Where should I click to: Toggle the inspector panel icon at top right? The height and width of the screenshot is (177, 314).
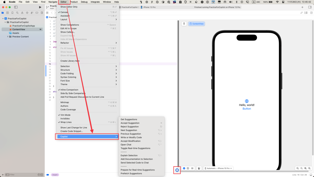point(310,7)
